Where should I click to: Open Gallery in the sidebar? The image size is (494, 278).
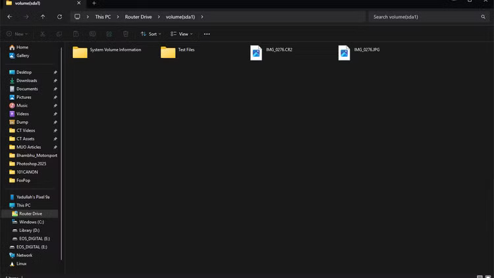click(x=22, y=55)
